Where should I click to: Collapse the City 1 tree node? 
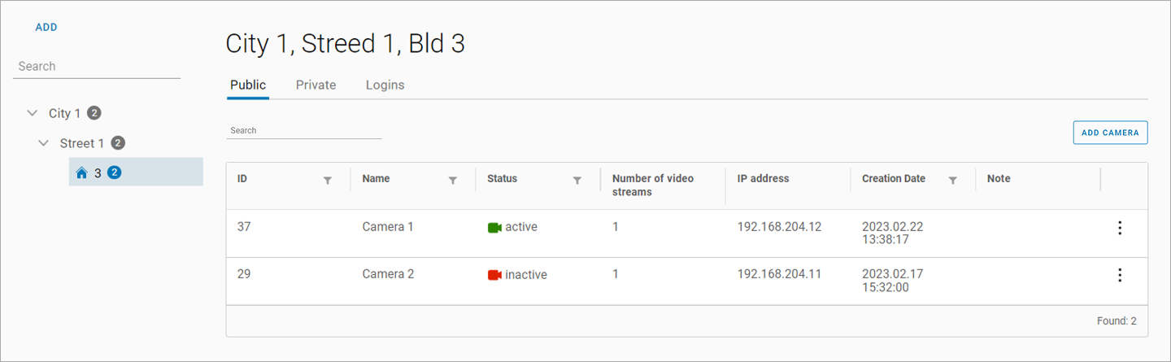point(33,113)
